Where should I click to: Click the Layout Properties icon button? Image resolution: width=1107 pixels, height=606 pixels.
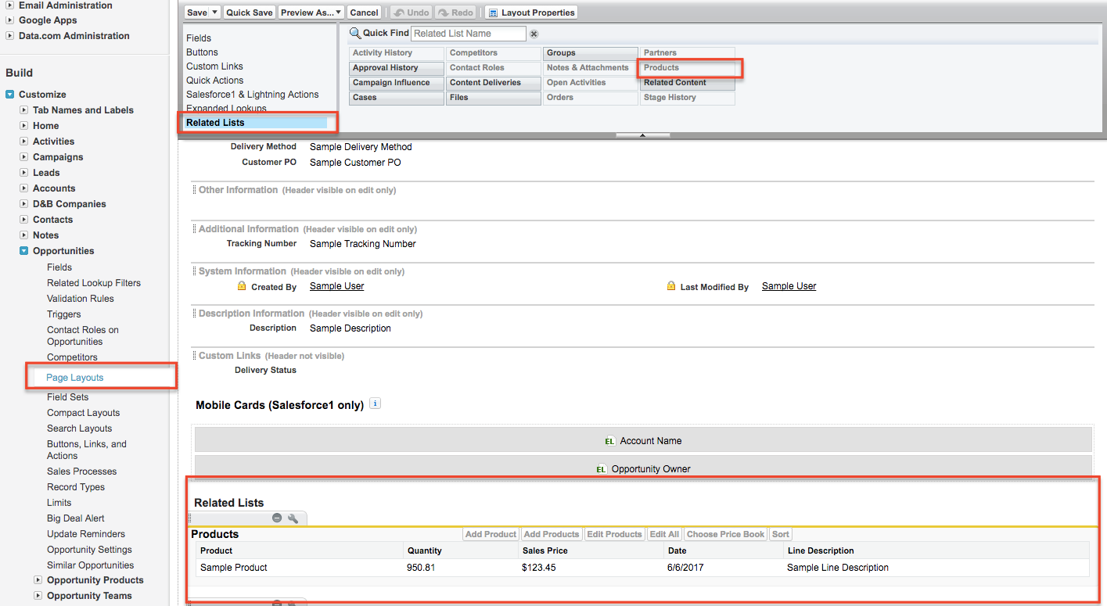pyautogui.click(x=493, y=13)
